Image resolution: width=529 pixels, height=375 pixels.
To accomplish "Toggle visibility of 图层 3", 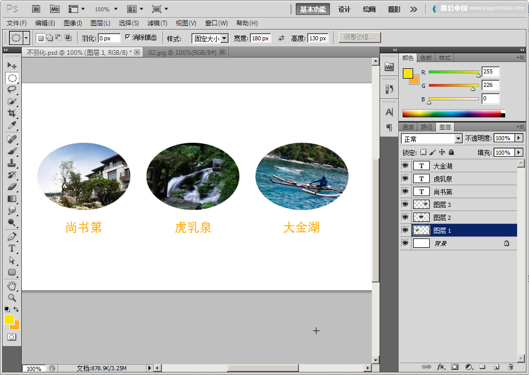I will [405, 204].
